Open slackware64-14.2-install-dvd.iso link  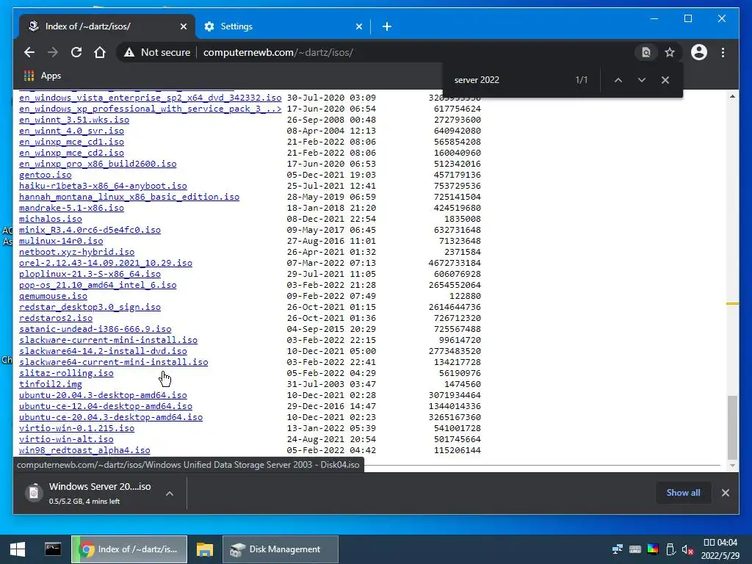click(103, 352)
